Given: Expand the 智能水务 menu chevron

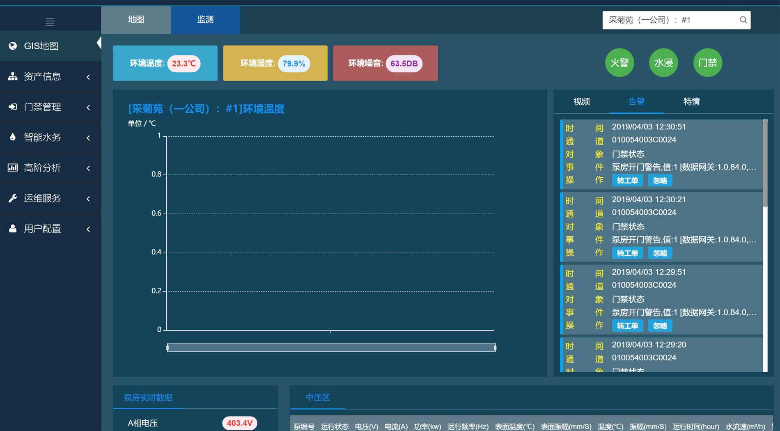Looking at the screenshot, I should pyautogui.click(x=88, y=138).
